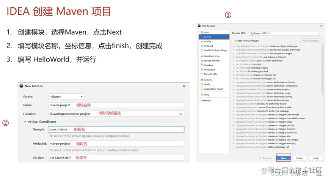Viewport: 328px width, 180px height.
Task: Expand the cocoon-22-archetype-webapp entry
Action: 233,111
